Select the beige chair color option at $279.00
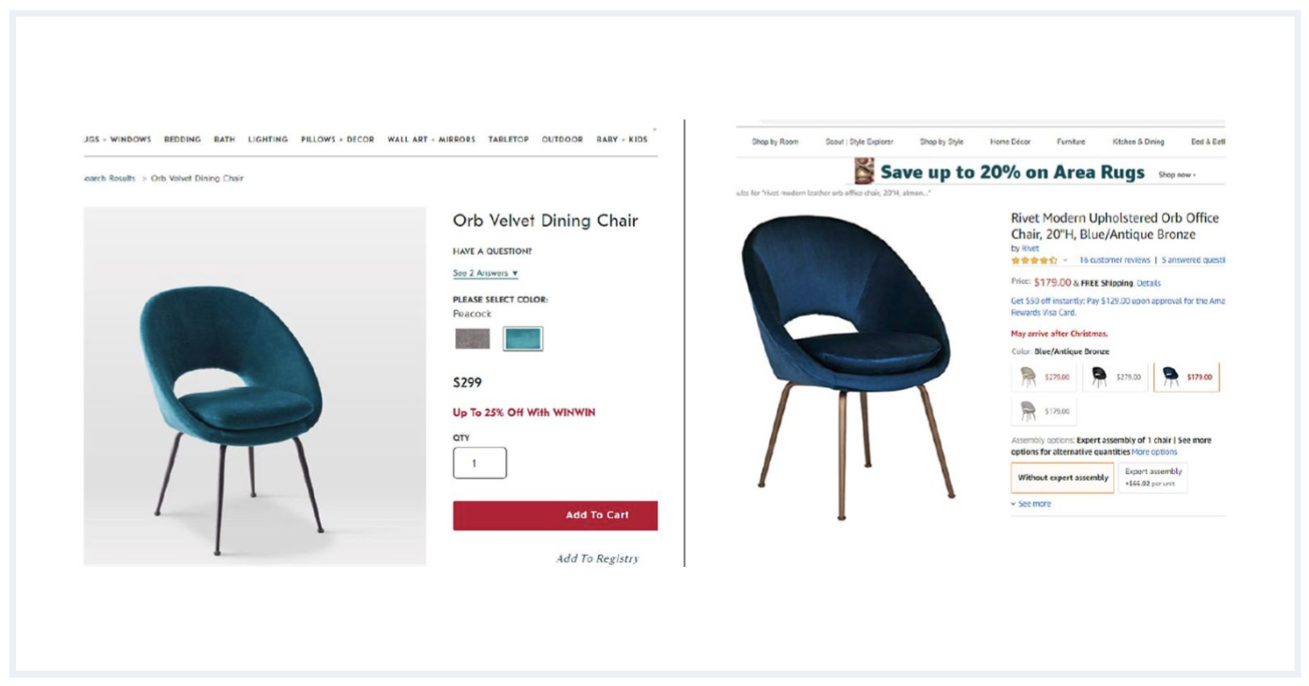Viewport: 1309px width, 686px height. click(1044, 377)
